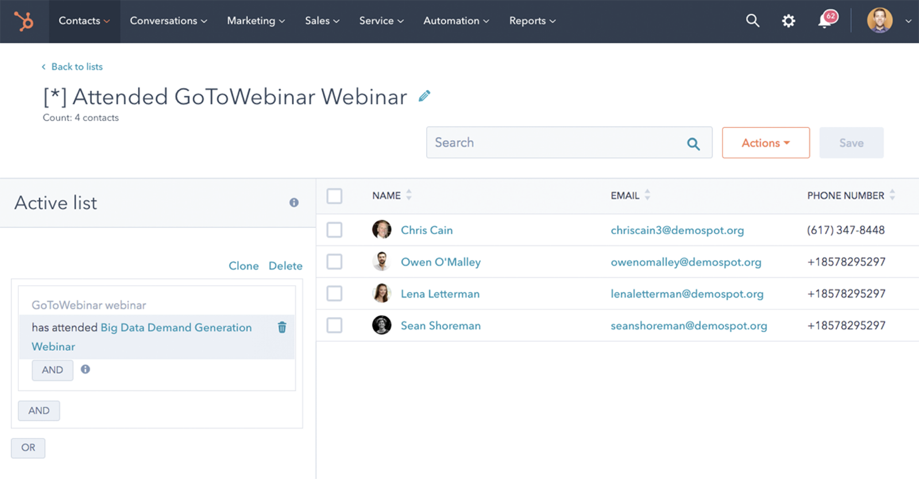The width and height of the screenshot is (919, 479).
Task: Expand the Marketing menu
Action: coord(256,21)
